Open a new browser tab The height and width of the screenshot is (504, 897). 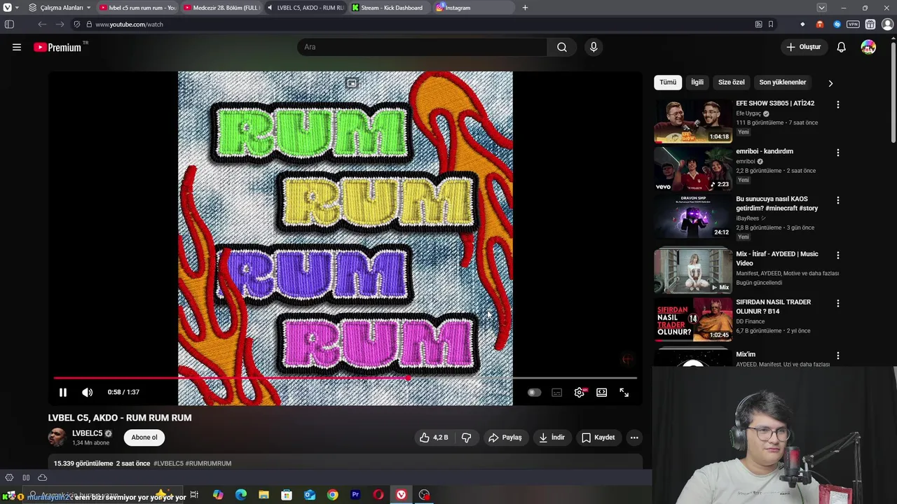(x=525, y=8)
